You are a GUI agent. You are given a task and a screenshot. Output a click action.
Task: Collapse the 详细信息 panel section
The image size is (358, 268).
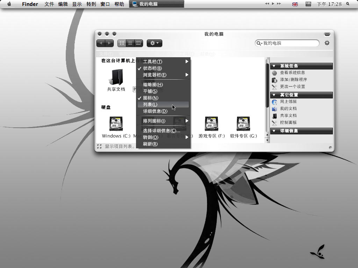click(301, 131)
